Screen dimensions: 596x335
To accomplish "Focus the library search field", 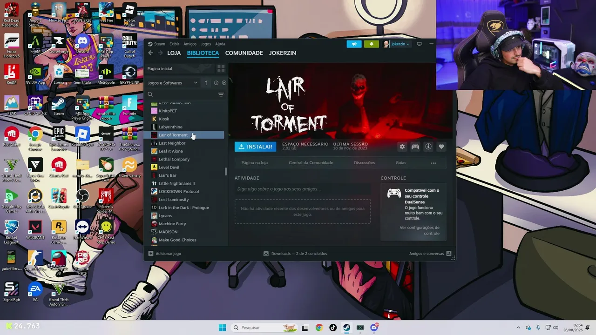I will tap(182, 94).
